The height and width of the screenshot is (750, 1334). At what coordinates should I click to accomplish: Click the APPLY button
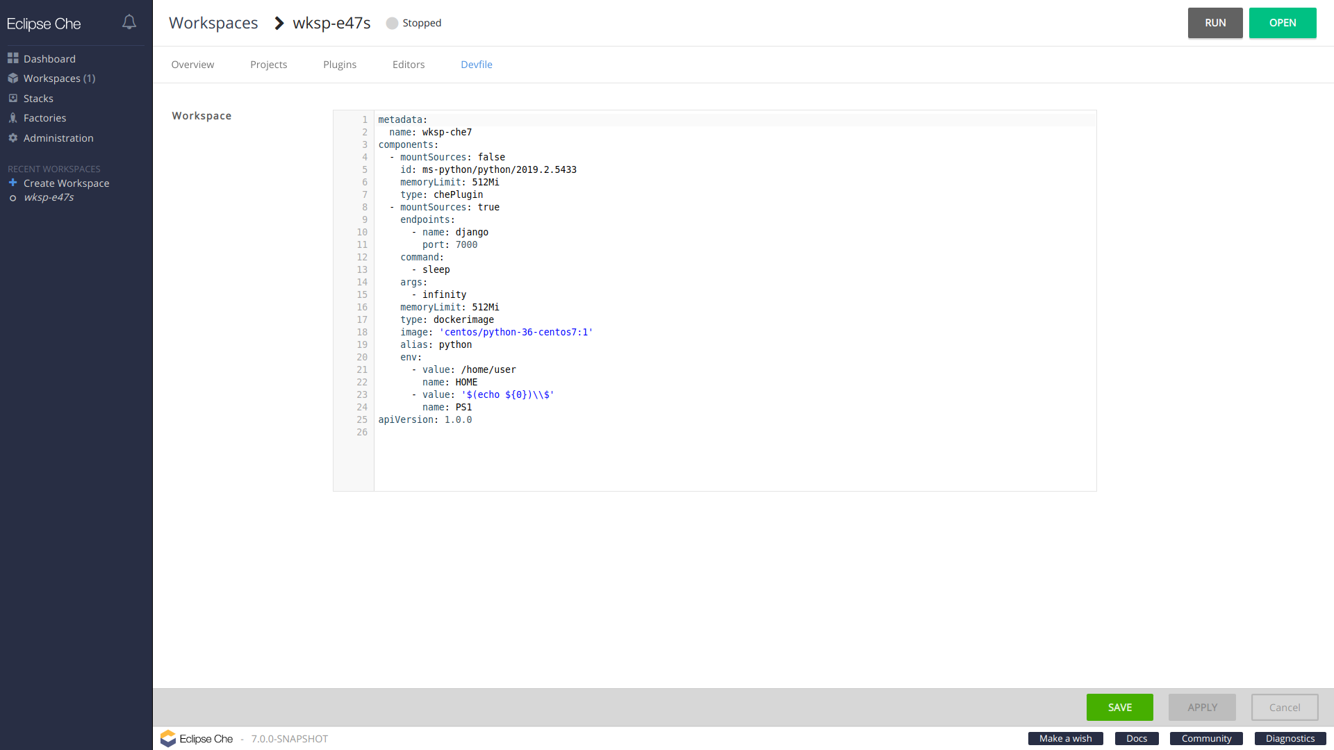click(x=1202, y=707)
